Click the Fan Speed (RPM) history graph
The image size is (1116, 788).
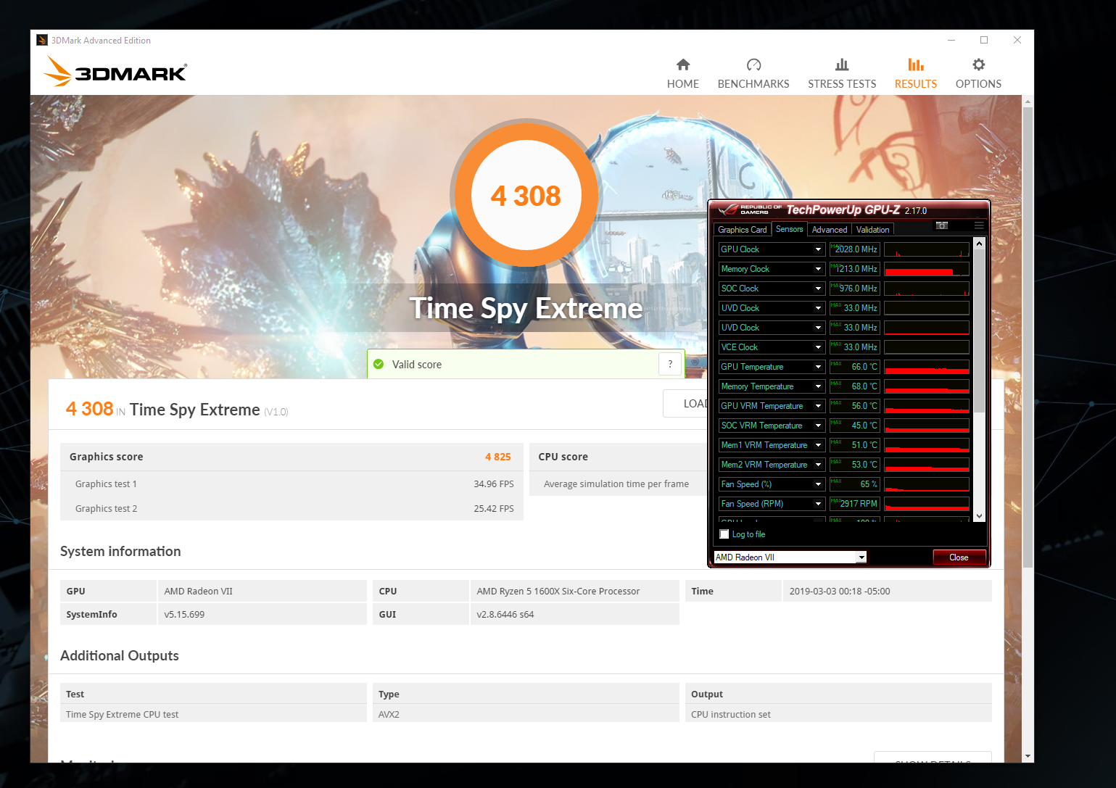point(927,504)
